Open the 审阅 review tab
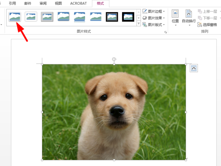221x166 pixels. [x=43, y=3]
